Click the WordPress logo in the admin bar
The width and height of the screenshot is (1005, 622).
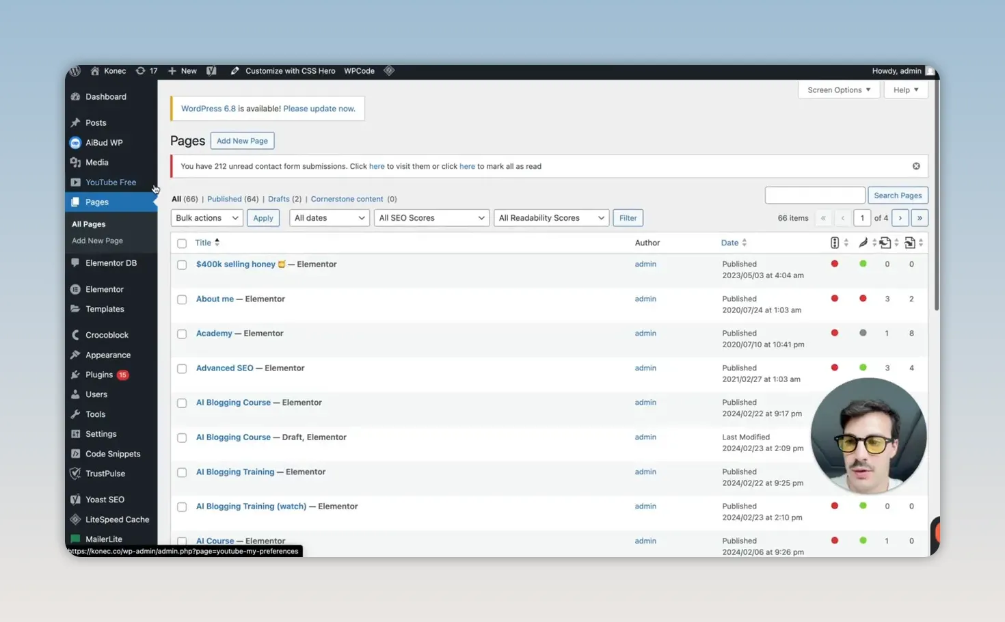coord(75,71)
